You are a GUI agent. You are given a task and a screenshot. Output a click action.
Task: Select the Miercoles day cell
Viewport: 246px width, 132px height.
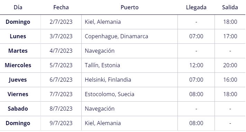pos(18,65)
